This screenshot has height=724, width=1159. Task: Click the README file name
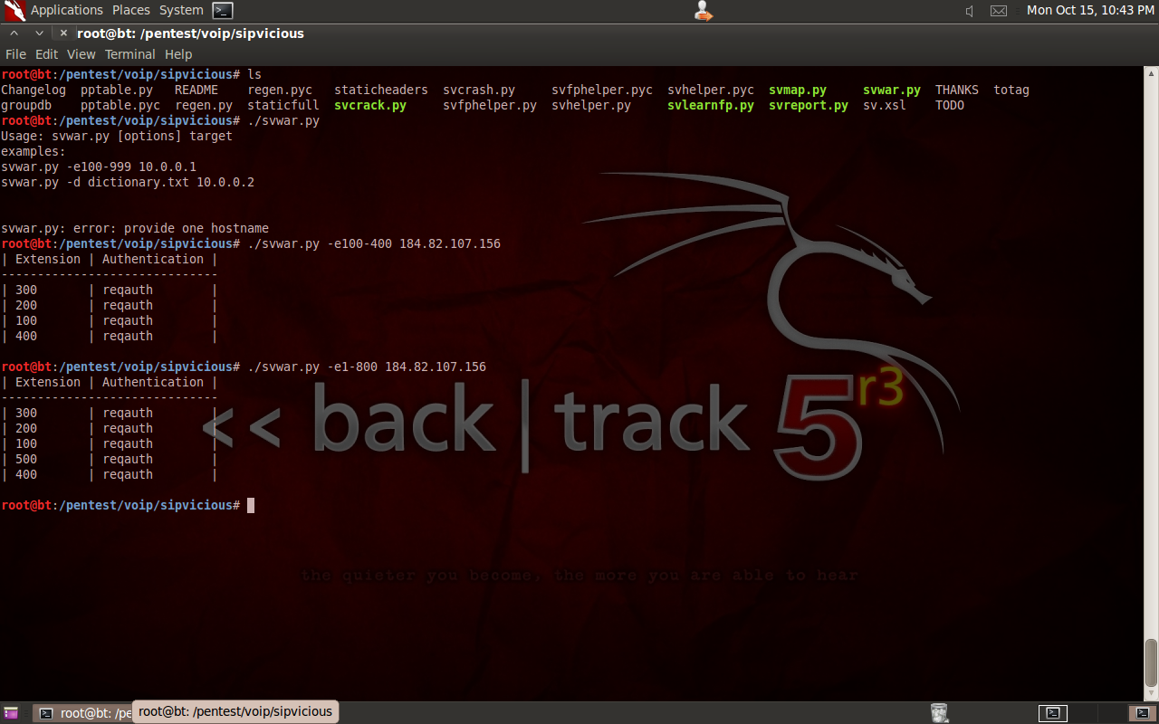pos(196,90)
